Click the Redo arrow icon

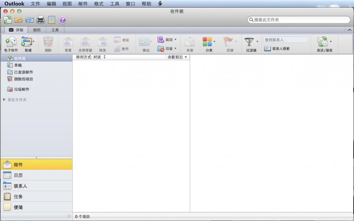coord(29,20)
